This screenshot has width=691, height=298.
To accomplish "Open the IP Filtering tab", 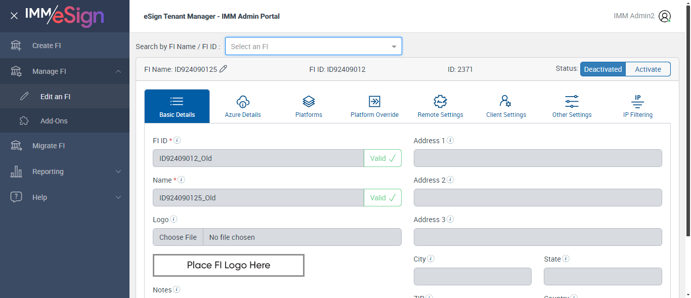I will coord(637,106).
